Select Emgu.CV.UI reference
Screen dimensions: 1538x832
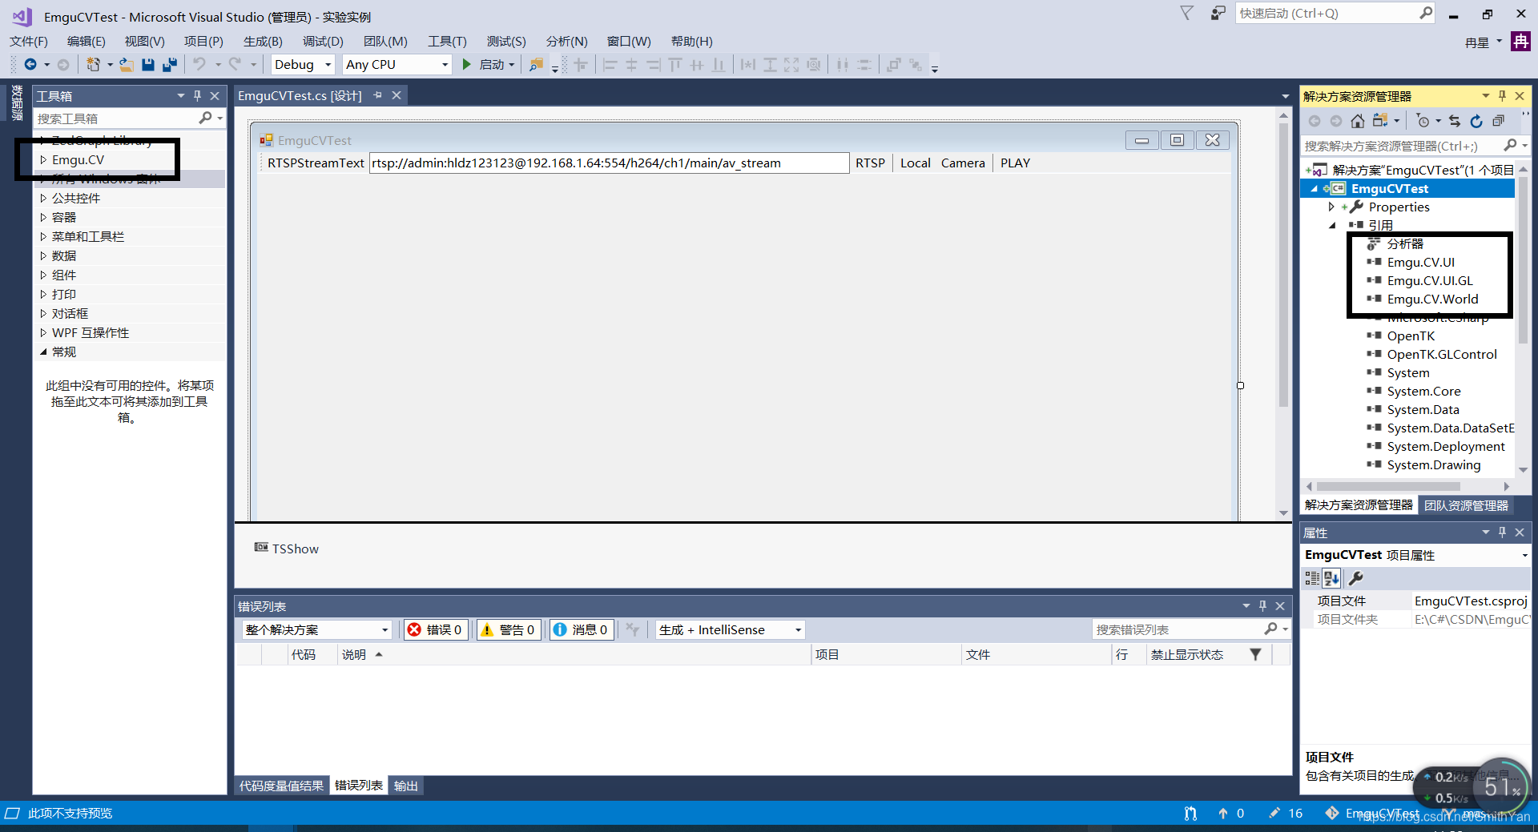(x=1420, y=263)
